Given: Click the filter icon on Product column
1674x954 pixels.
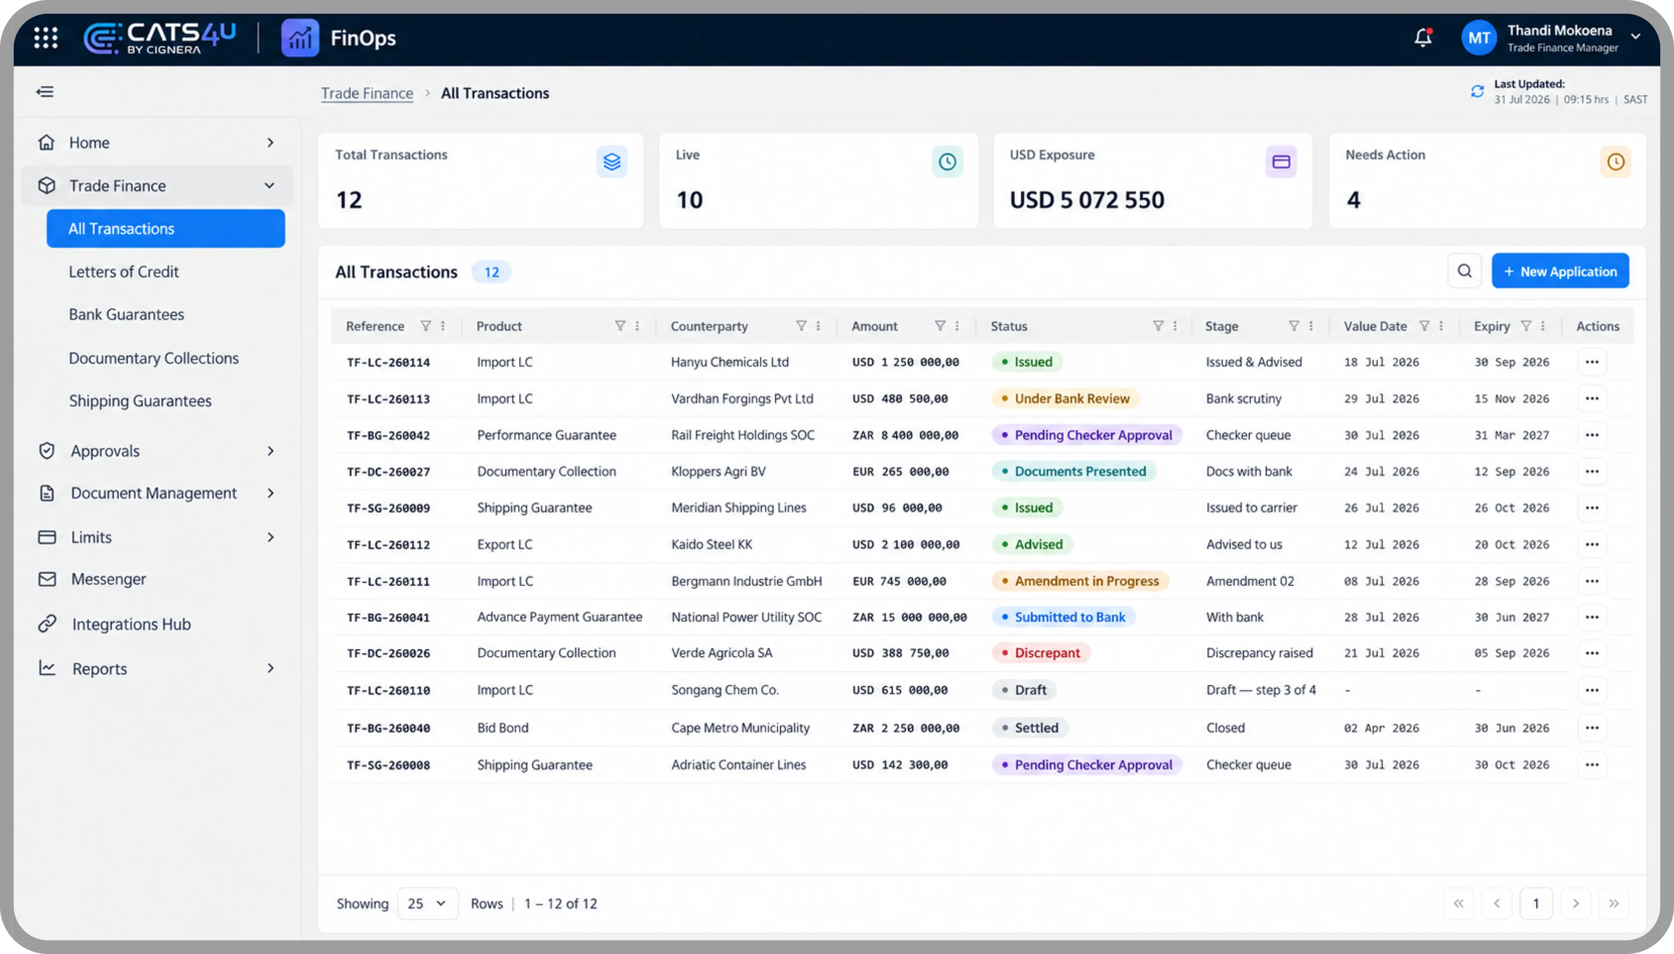Looking at the screenshot, I should (x=620, y=326).
